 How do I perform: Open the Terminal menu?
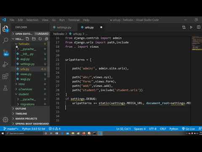click(x=74, y=20)
